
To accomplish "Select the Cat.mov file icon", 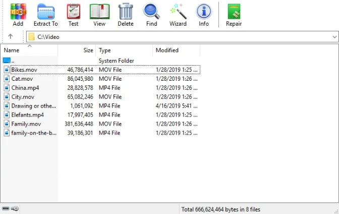I will pos(7,79).
